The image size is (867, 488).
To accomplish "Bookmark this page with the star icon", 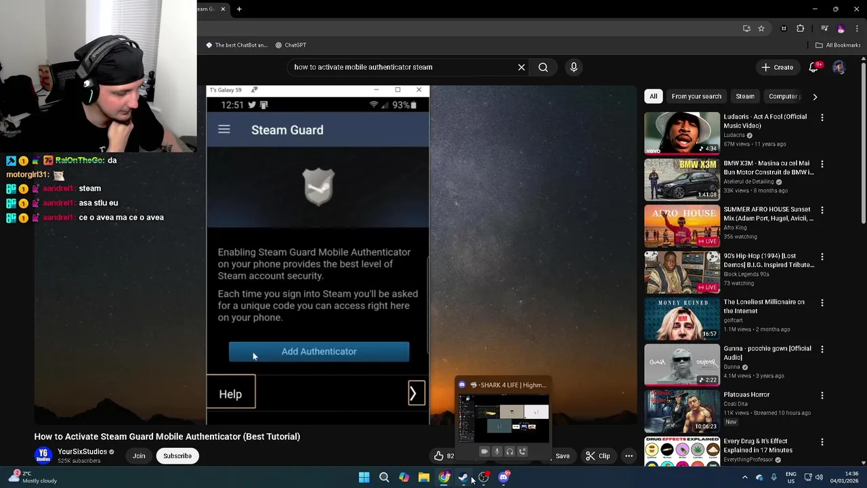I will pyautogui.click(x=761, y=28).
